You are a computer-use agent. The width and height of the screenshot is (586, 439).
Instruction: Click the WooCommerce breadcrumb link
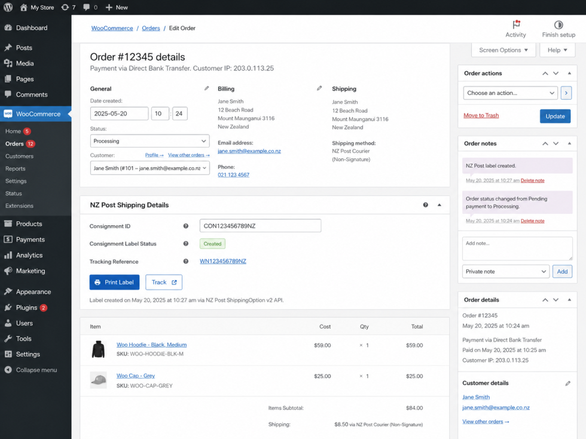pyautogui.click(x=112, y=29)
